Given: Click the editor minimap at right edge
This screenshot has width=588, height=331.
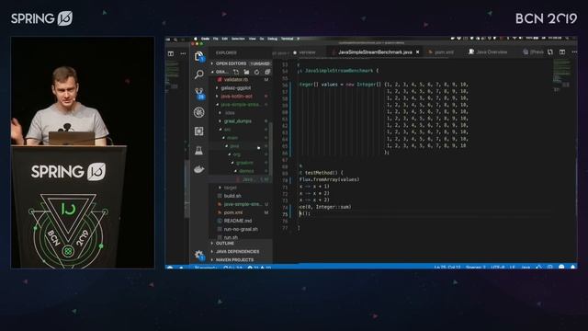Looking at the screenshot, I should pos(561,75).
